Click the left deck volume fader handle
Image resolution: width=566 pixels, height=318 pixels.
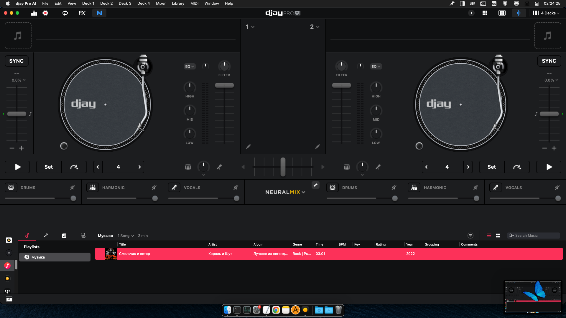(x=224, y=85)
